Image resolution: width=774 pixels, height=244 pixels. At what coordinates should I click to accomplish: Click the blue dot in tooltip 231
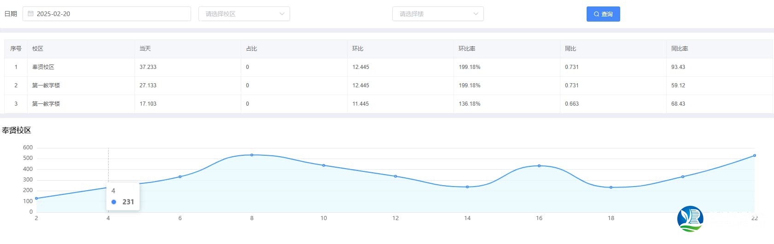114,202
